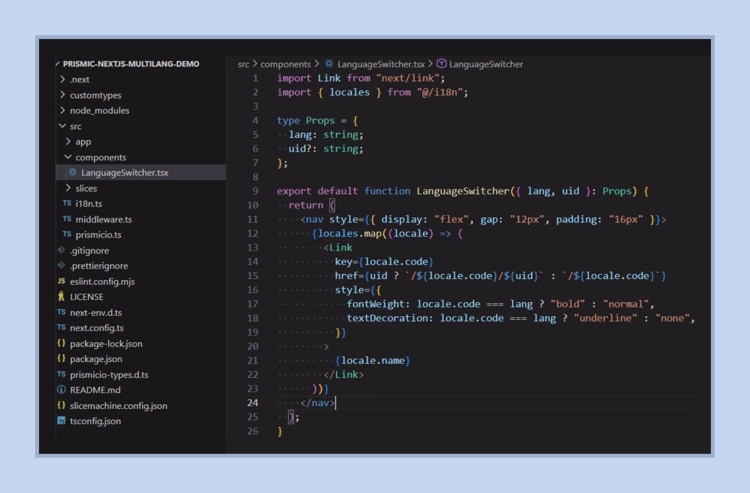Click the braces icon beside slicemachine.config.json
This screenshot has width=750, height=493.
[62, 405]
